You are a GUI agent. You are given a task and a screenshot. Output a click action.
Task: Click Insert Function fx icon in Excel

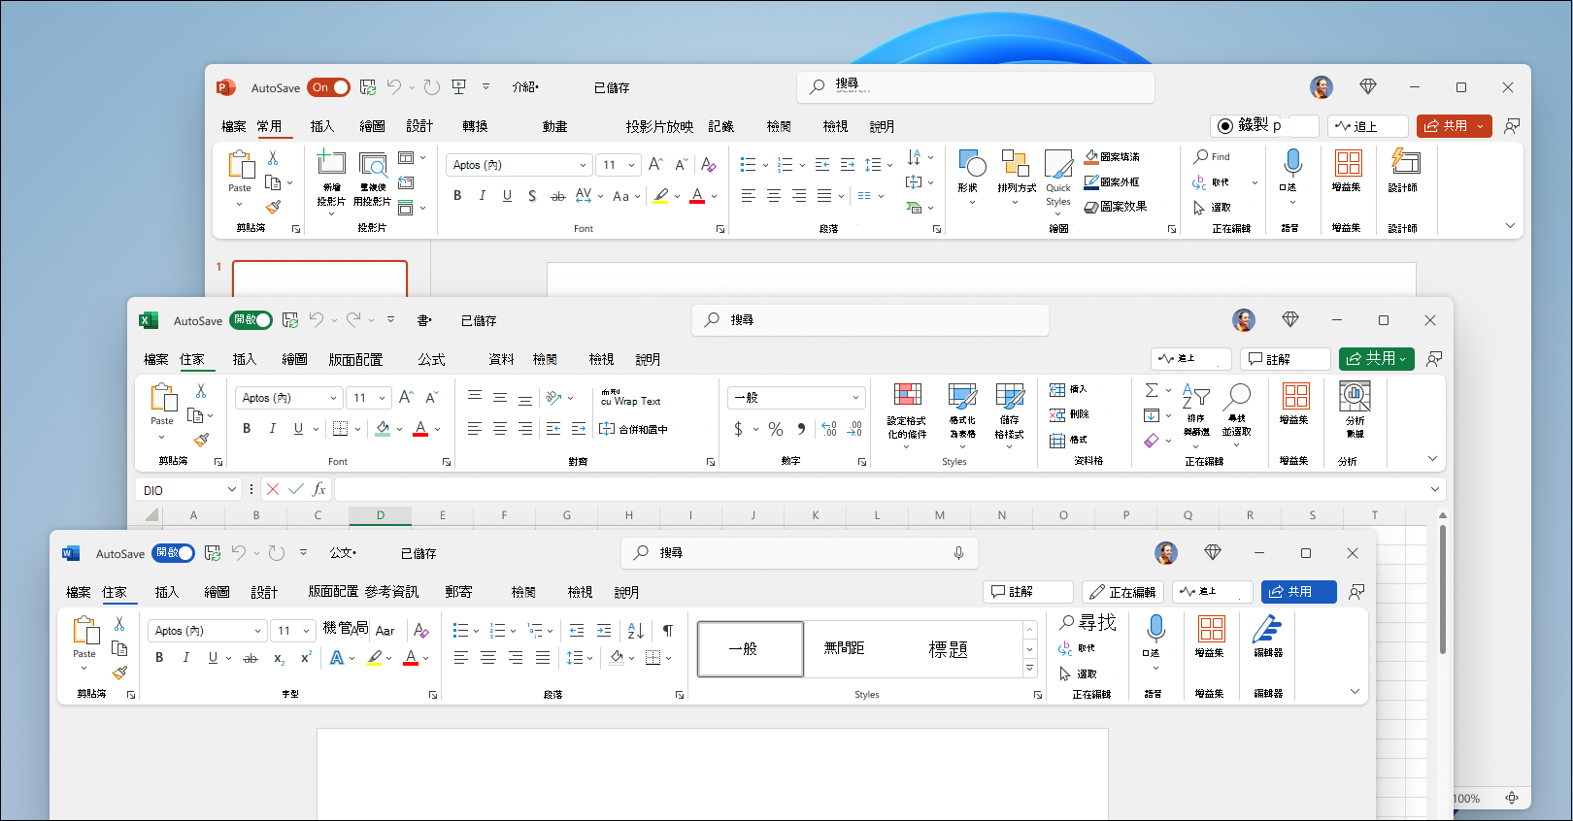pos(319,489)
